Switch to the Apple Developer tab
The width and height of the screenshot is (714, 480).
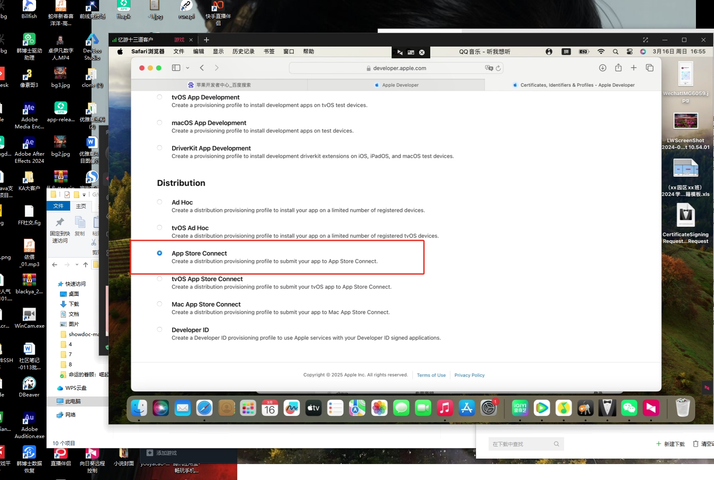[x=396, y=85]
